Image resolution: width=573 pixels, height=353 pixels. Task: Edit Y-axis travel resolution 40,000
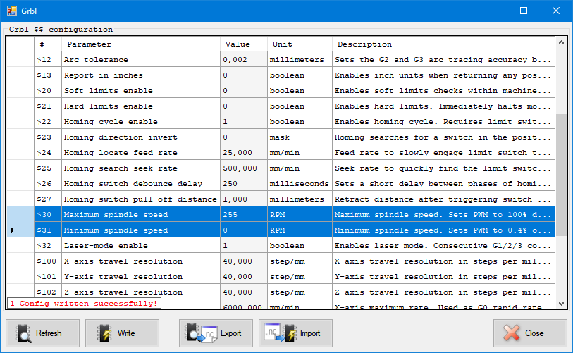coord(244,276)
